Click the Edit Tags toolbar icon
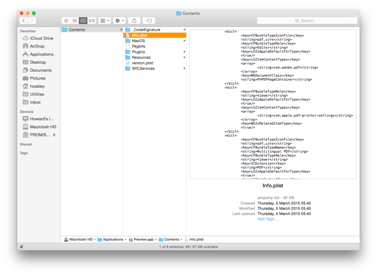Viewport: 377px width, 275px height. tap(149, 20)
